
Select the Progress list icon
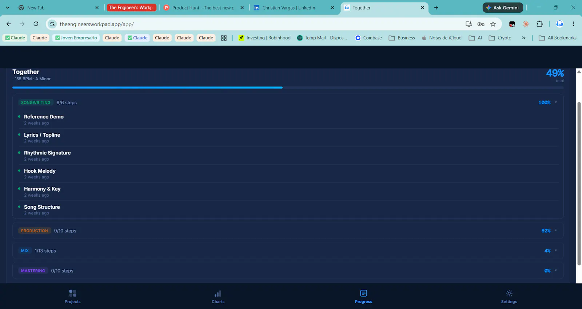363,293
